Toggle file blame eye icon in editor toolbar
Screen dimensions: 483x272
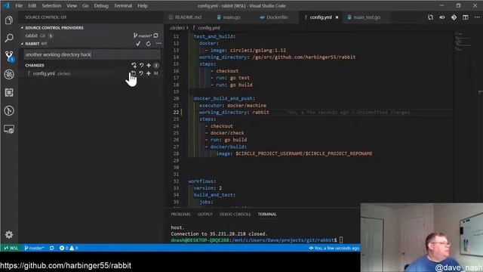[x=442, y=17]
